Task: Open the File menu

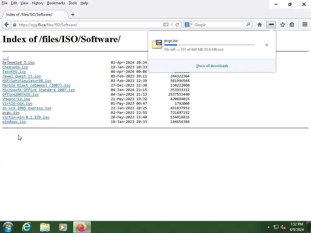Action: 4,3
